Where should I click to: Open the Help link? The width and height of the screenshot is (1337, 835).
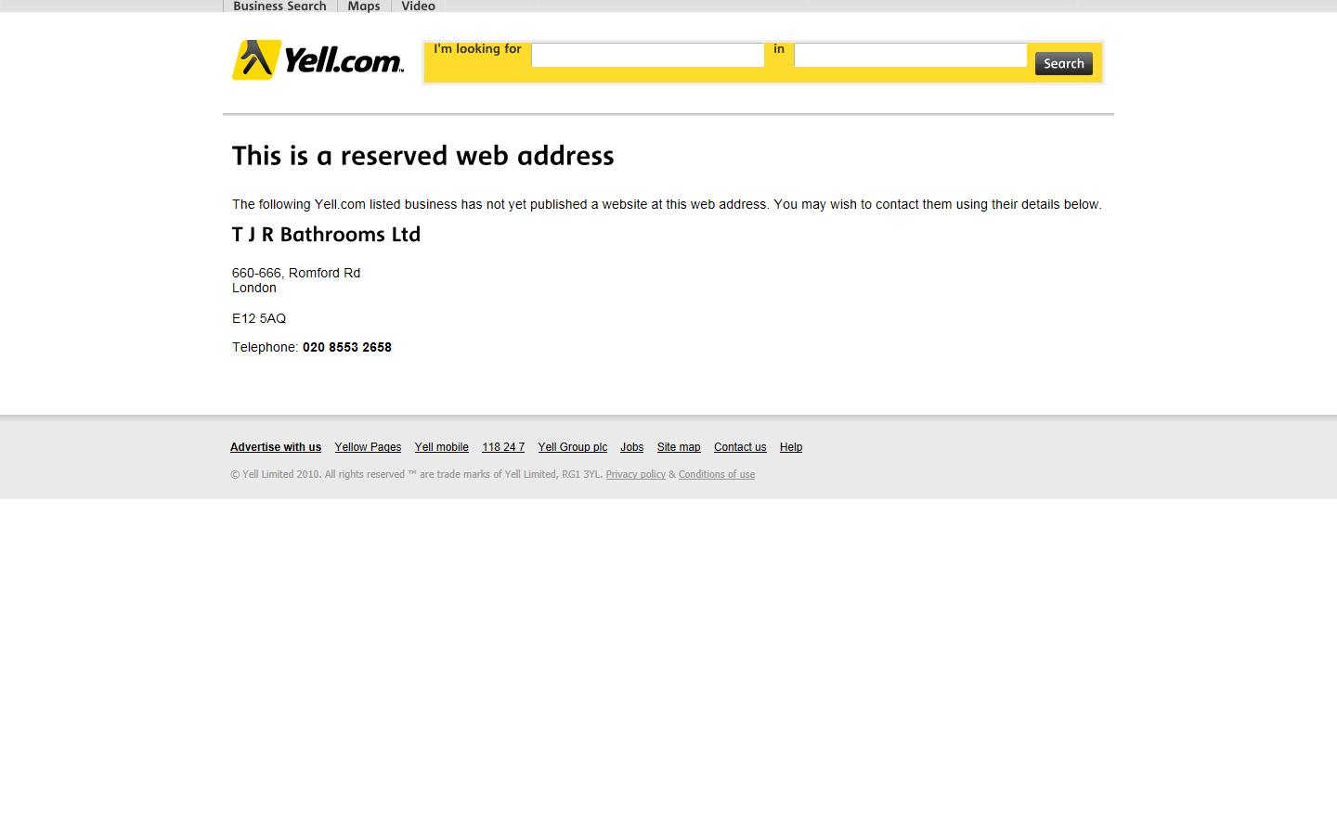tap(791, 447)
